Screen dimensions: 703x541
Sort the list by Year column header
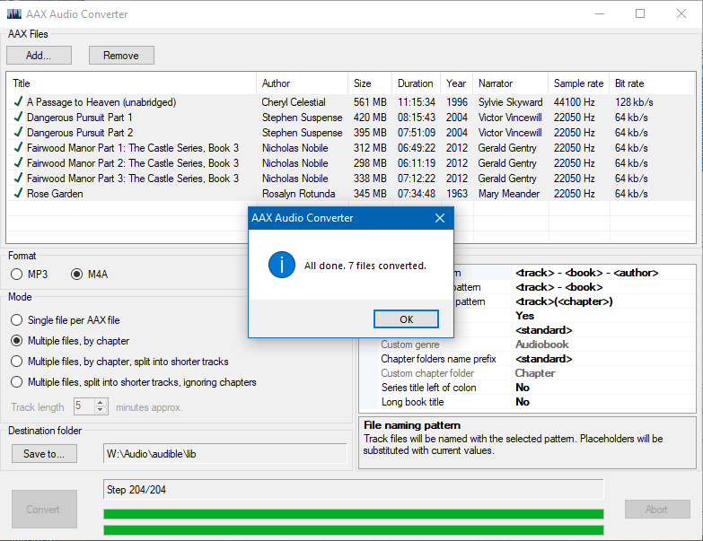click(x=456, y=83)
